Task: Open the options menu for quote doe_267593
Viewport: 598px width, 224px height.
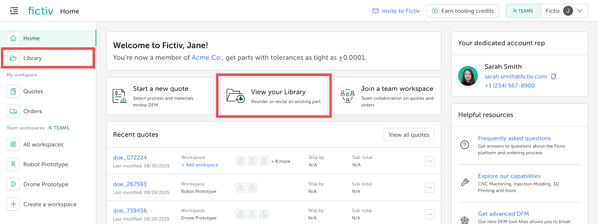Action: coord(429,188)
